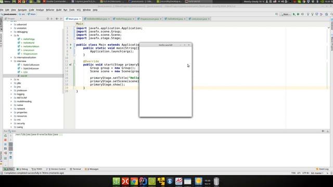The width and height of the screenshot is (333, 187).
Task: Expand the network folder in project tree
Action: click(x=11, y=109)
